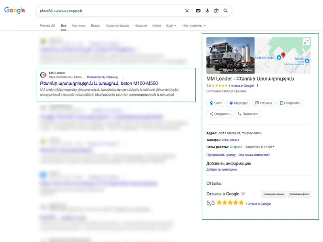Click Это ваша компания? link

(254, 155)
